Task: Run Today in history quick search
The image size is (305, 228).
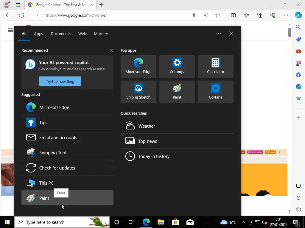Action: coord(177,156)
